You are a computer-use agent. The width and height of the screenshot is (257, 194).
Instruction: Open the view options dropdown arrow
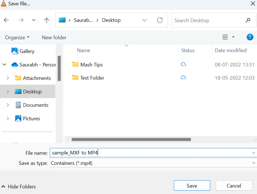(x=233, y=37)
